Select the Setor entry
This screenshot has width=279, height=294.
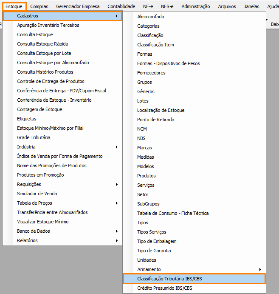[x=194, y=194]
